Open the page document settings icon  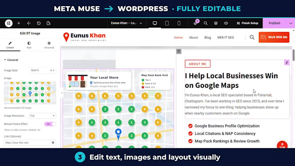49,23
